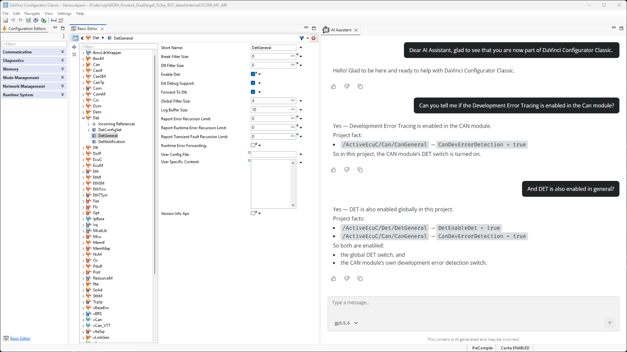Go back with the double-chevron breadcrumb icon
This screenshot has width=627, height=352.
pyautogui.click(x=82, y=38)
